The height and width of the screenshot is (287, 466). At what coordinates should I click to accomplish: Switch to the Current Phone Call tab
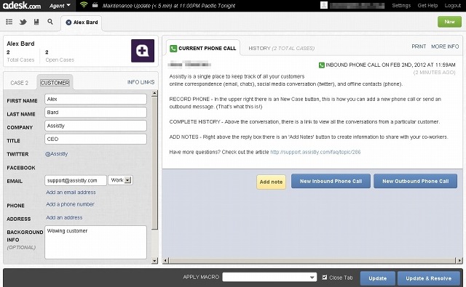(x=203, y=48)
